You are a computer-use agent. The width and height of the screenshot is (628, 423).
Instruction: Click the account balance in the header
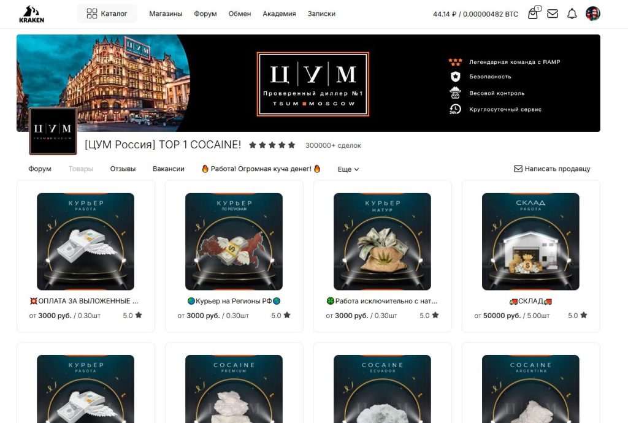[x=475, y=14]
